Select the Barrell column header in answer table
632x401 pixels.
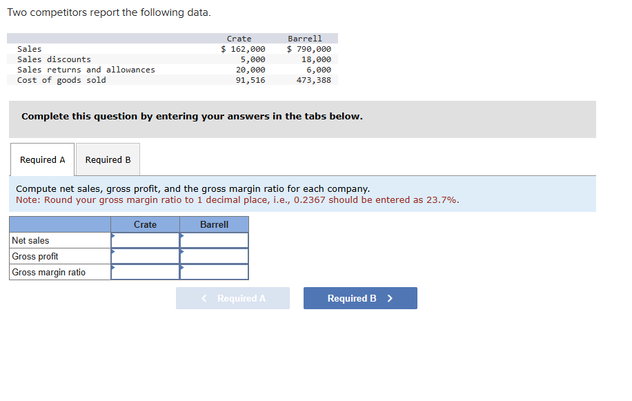click(x=214, y=224)
